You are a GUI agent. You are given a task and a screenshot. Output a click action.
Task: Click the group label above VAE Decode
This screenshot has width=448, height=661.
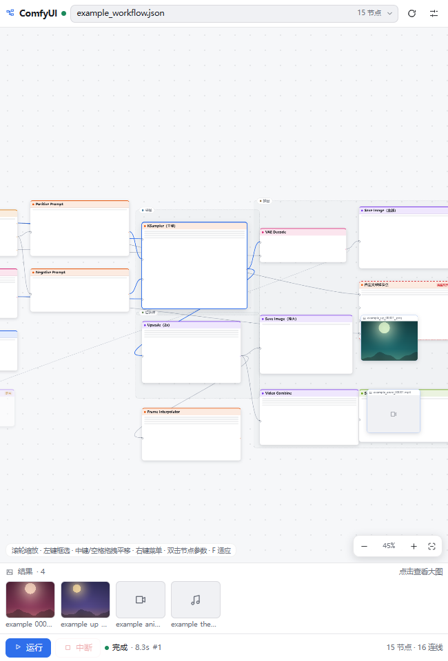click(265, 200)
